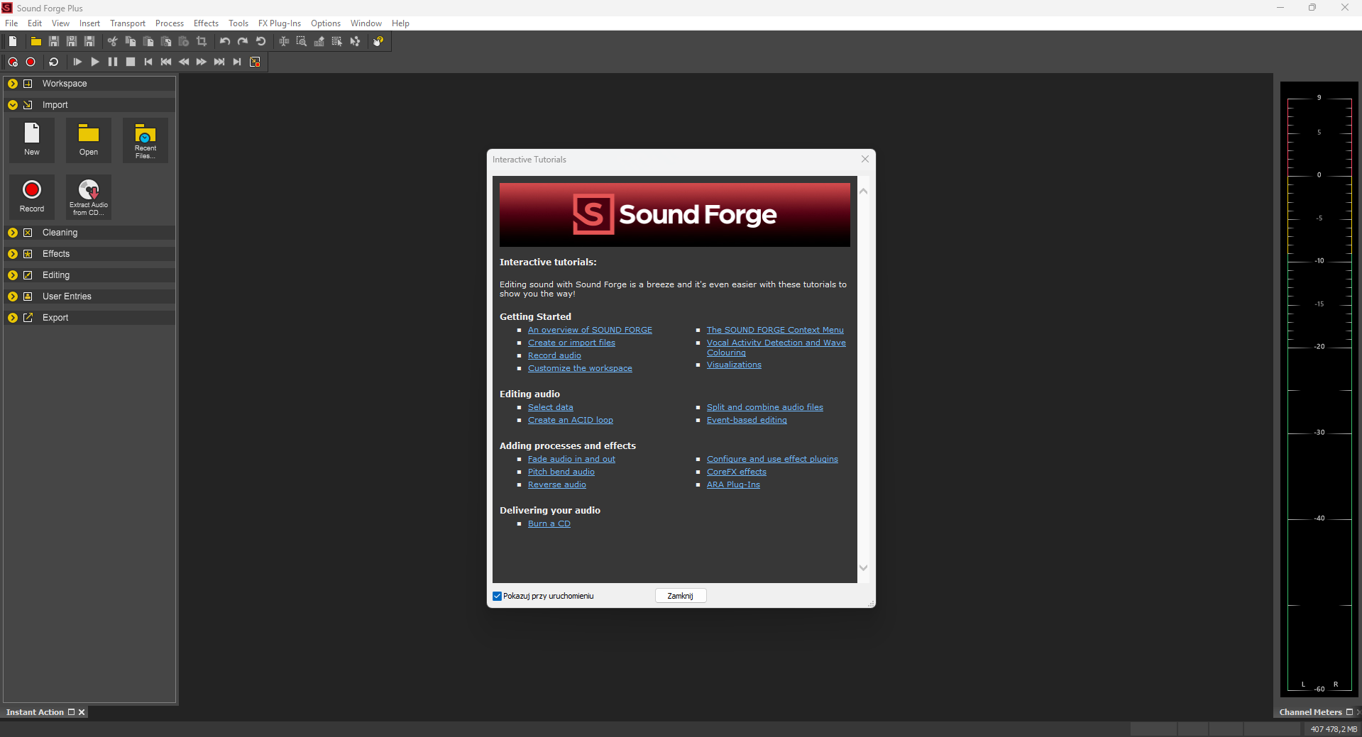This screenshot has height=737, width=1362.
Task: Close the Interactive Tutorials dialog
Action: [x=865, y=159]
